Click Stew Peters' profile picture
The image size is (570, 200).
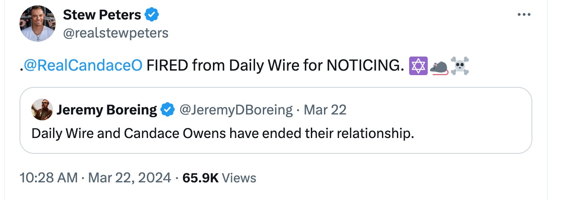(x=38, y=24)
